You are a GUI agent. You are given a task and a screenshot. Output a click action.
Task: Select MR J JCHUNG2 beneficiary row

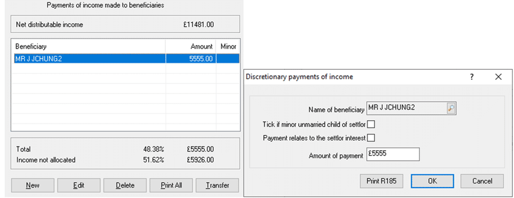click(x=127, y=59)
